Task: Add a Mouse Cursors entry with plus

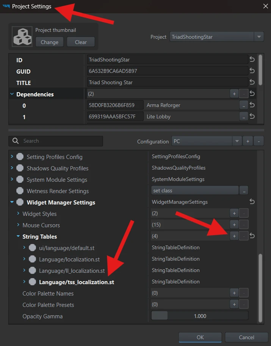Action: point(234,225)
